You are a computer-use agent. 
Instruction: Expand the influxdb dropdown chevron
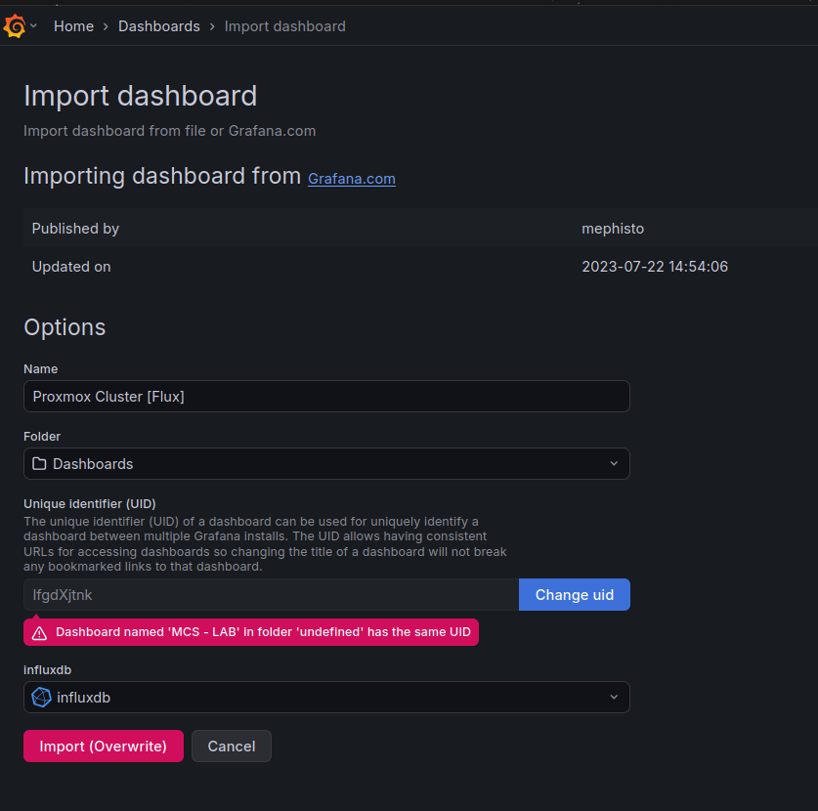[613, 698]
